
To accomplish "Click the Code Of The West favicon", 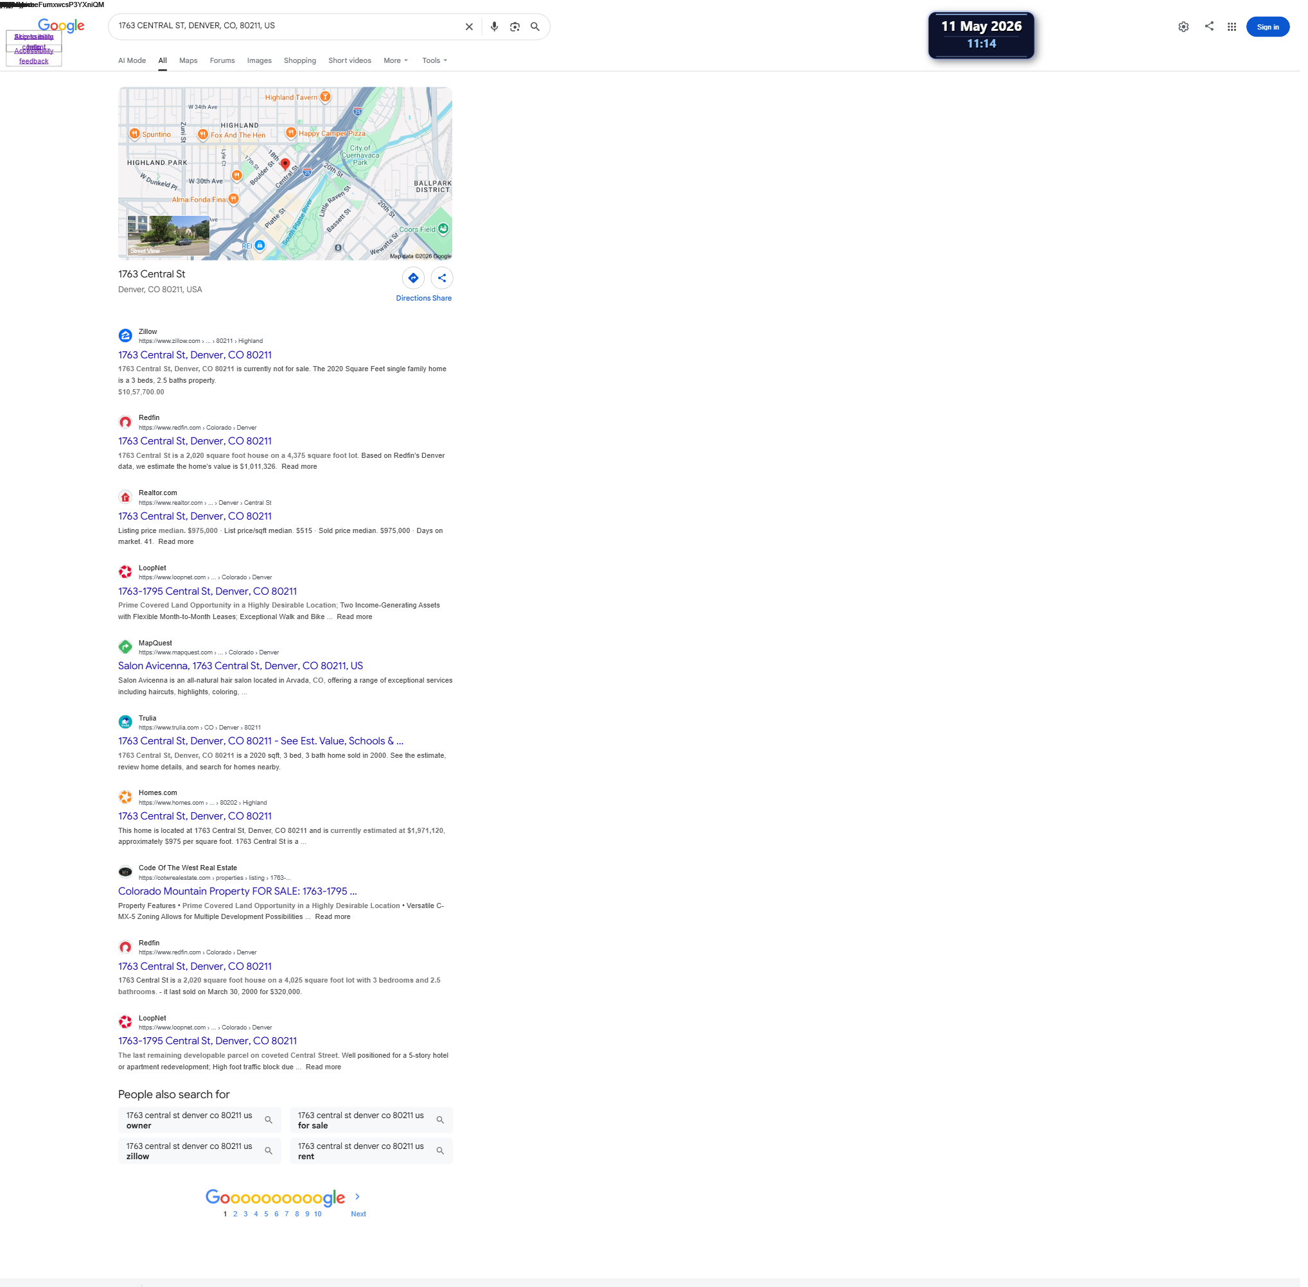I will (125, 872).
